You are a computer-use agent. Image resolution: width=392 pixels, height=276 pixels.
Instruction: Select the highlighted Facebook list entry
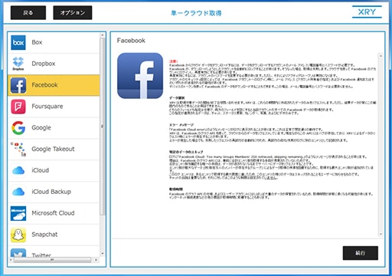(x=54, y=85)
